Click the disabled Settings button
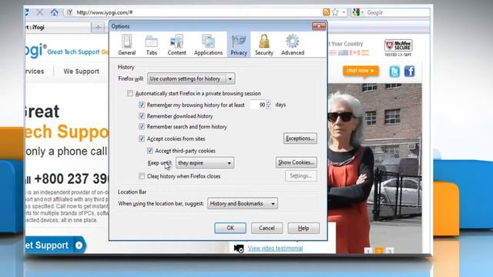493x277 pixels. (x=301, y=176)
